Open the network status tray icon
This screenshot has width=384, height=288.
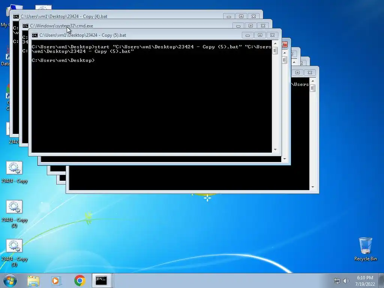click(337, 281)
